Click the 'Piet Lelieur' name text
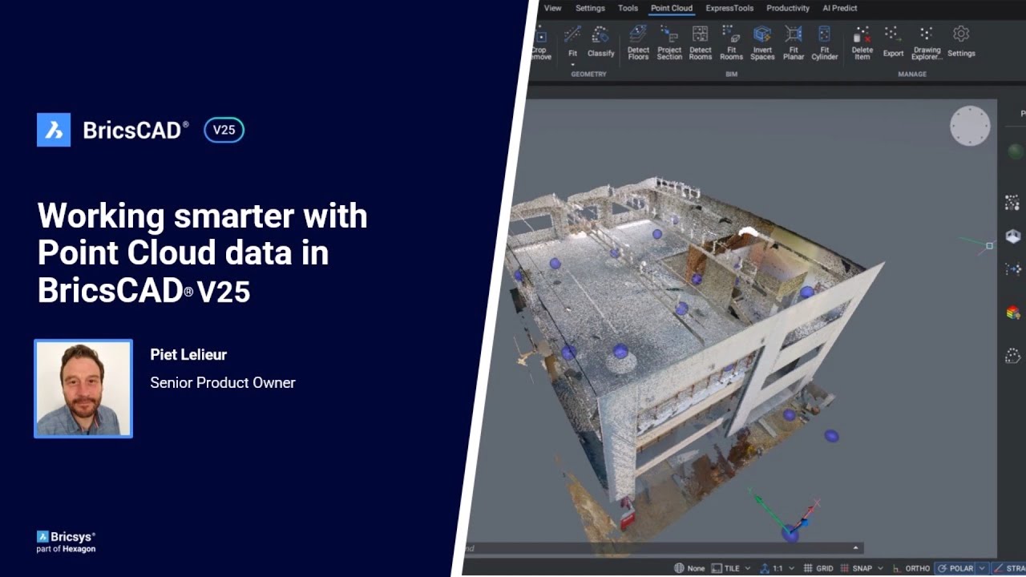The height and width of the screenshot is (577, 1026). click(188, 354)
